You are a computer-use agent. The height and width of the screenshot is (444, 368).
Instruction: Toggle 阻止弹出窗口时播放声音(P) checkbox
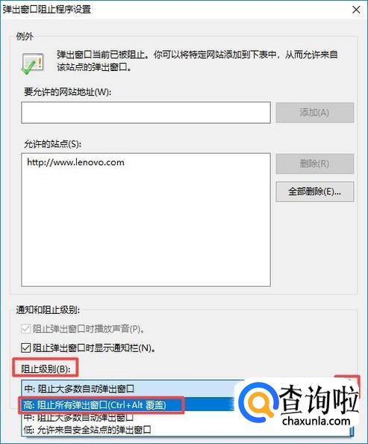click(x=25, y=329)
